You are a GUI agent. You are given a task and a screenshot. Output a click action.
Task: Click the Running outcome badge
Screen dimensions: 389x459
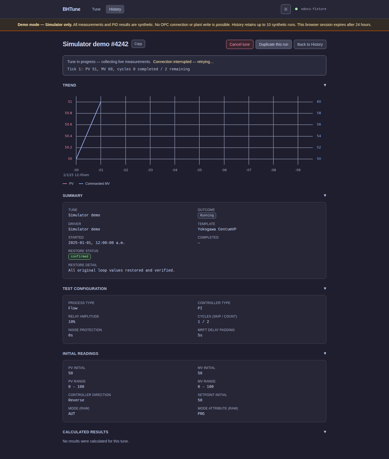point(207,216)
